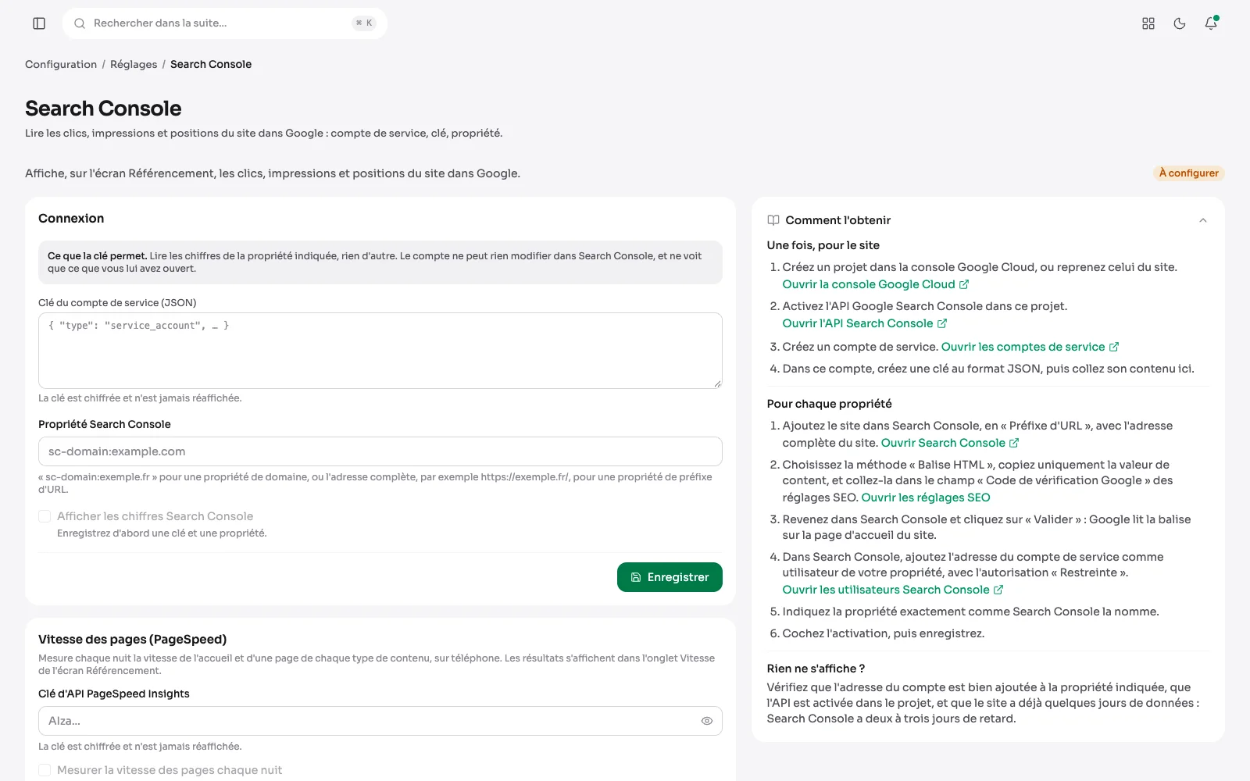
Task: Click the Propriété Search Console field
Action: coord(380,451)
